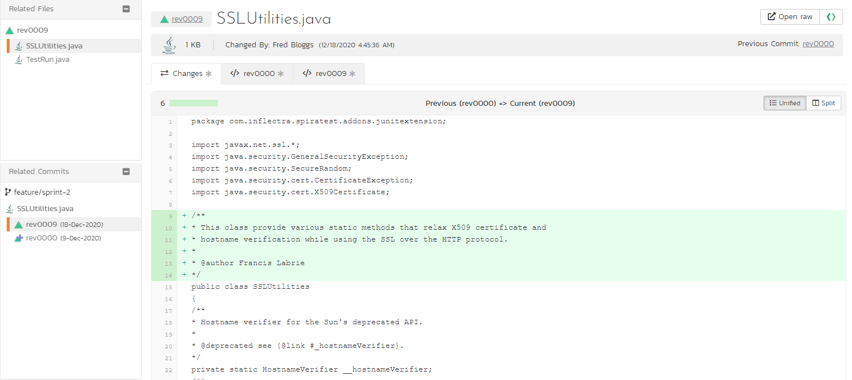Select SSLUtilities.java under Related Commits
This screenshot has height=380, width=852.
coord(45,209)
